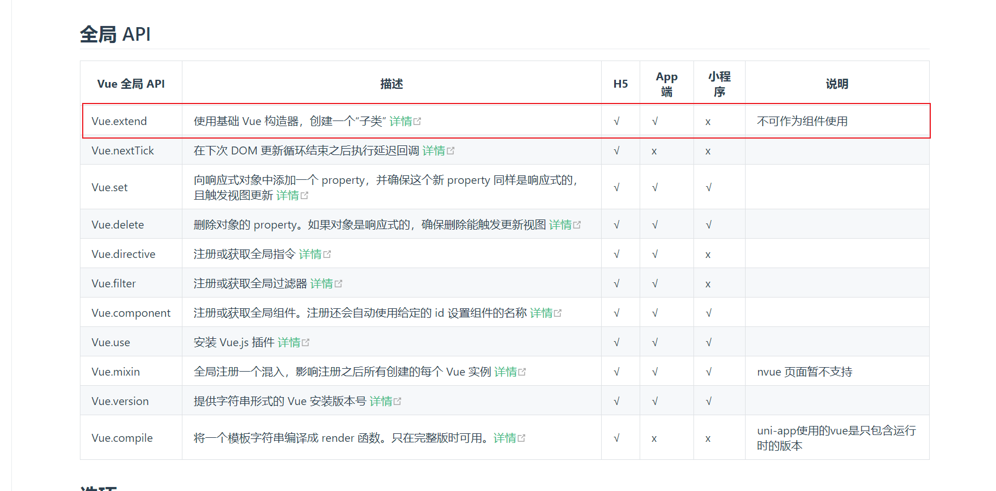Click external-link icon in Vue.compile row
996x491 pixels.
tap(521, 438)
